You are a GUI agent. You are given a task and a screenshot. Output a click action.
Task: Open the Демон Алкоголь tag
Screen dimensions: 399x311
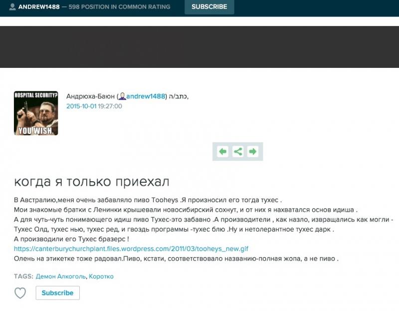(x=60, y=277)
